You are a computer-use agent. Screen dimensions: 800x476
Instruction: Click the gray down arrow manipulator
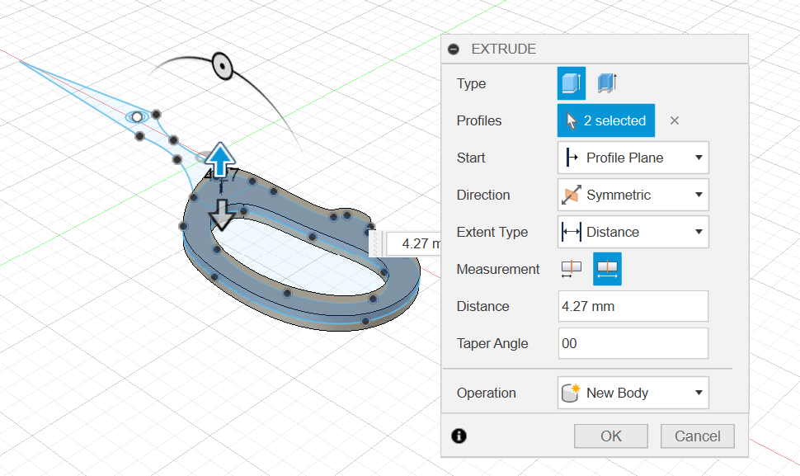(x=221, y=214)
